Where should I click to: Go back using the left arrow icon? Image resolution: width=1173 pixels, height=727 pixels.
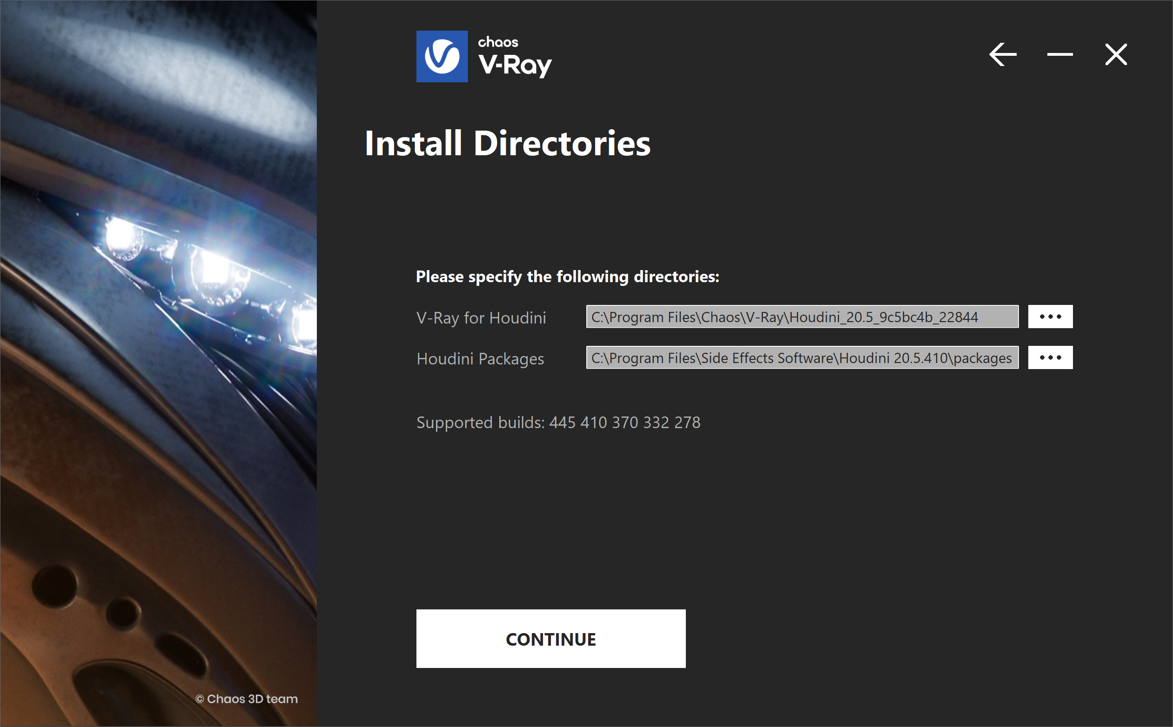[x=1003, y=54]
